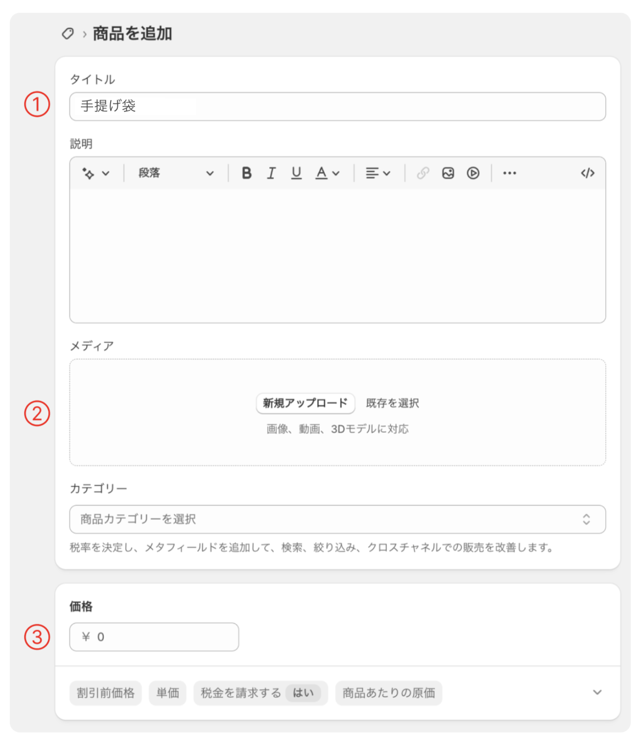Expand the AI sparkle dropdown arrow
The width and height of the screenshot is (639, 742).
106,173
